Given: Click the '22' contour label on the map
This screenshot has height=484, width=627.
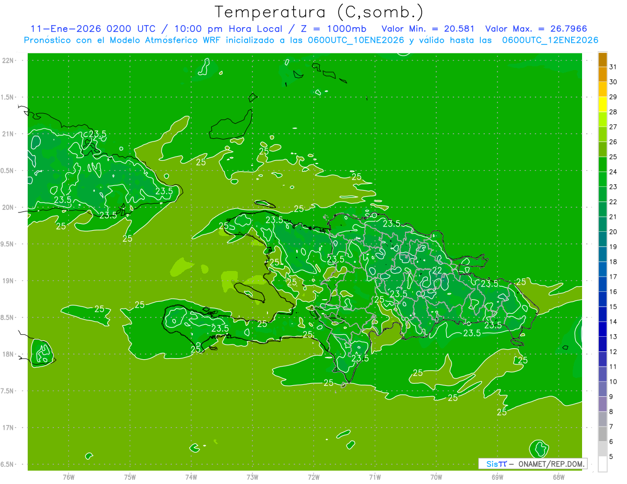Looking at the screenshot, I should [437, 270].
